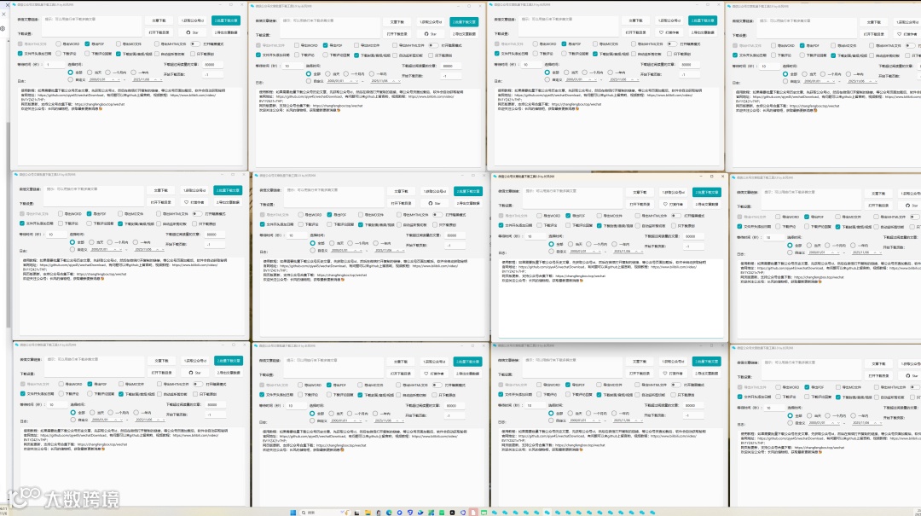Click the gear icon on the far-left sidebar

click(x=3, y=28)
